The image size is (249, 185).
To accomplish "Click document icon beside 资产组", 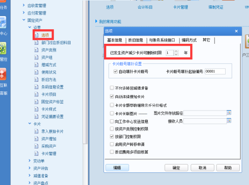I will pos(36,57).
